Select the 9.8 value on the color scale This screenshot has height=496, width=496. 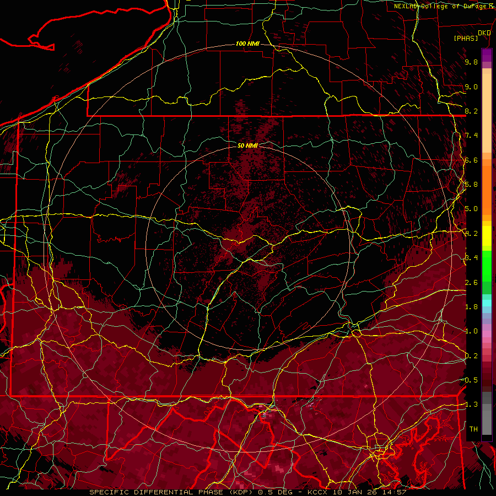click(x=471, y=62)
